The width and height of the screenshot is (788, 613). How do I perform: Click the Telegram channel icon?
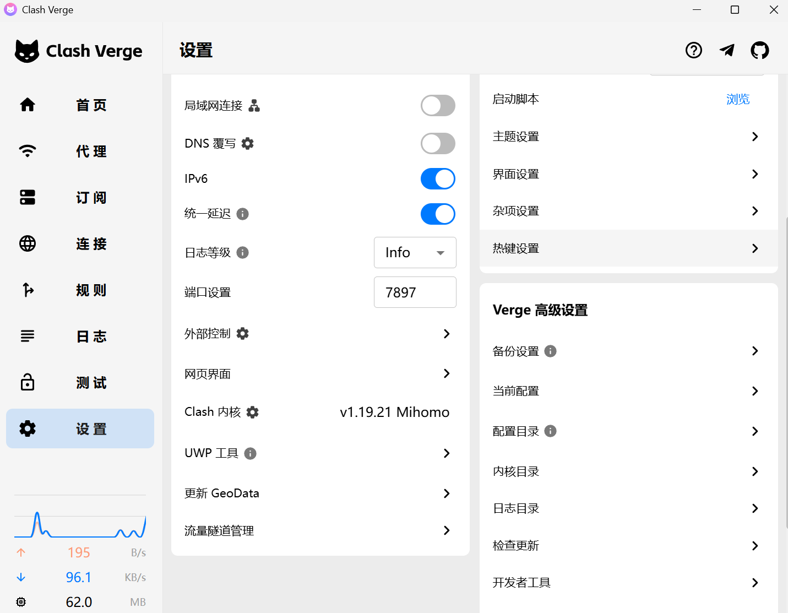(727, 51)
